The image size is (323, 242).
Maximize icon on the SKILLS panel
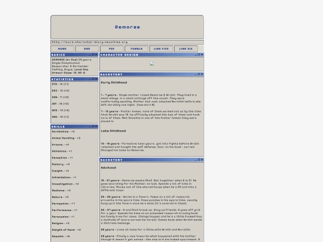point(93,126)
